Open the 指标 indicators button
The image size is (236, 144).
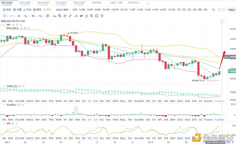pyautogui.click(x=7, y=9)
